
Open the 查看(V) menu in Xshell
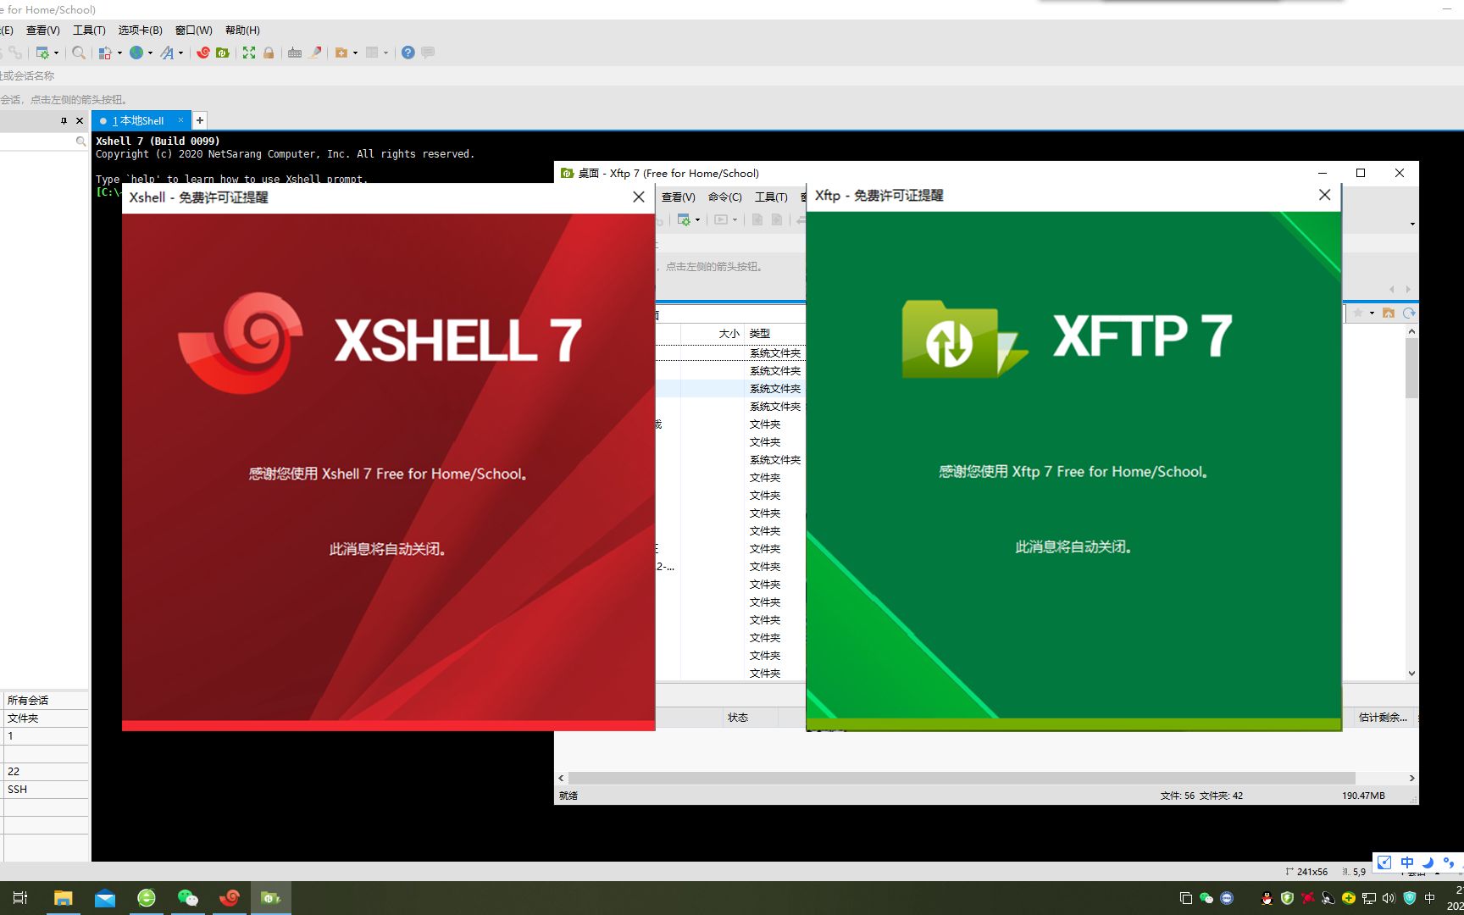pos(43,30)
